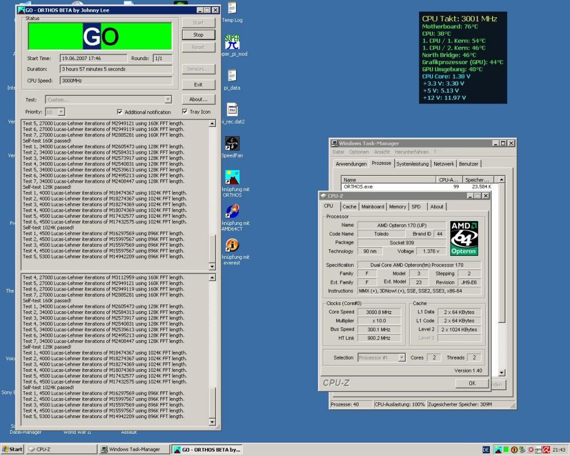Select the pi_data text file icon
The image size is (570, 456).
click(x=232, y=76)
